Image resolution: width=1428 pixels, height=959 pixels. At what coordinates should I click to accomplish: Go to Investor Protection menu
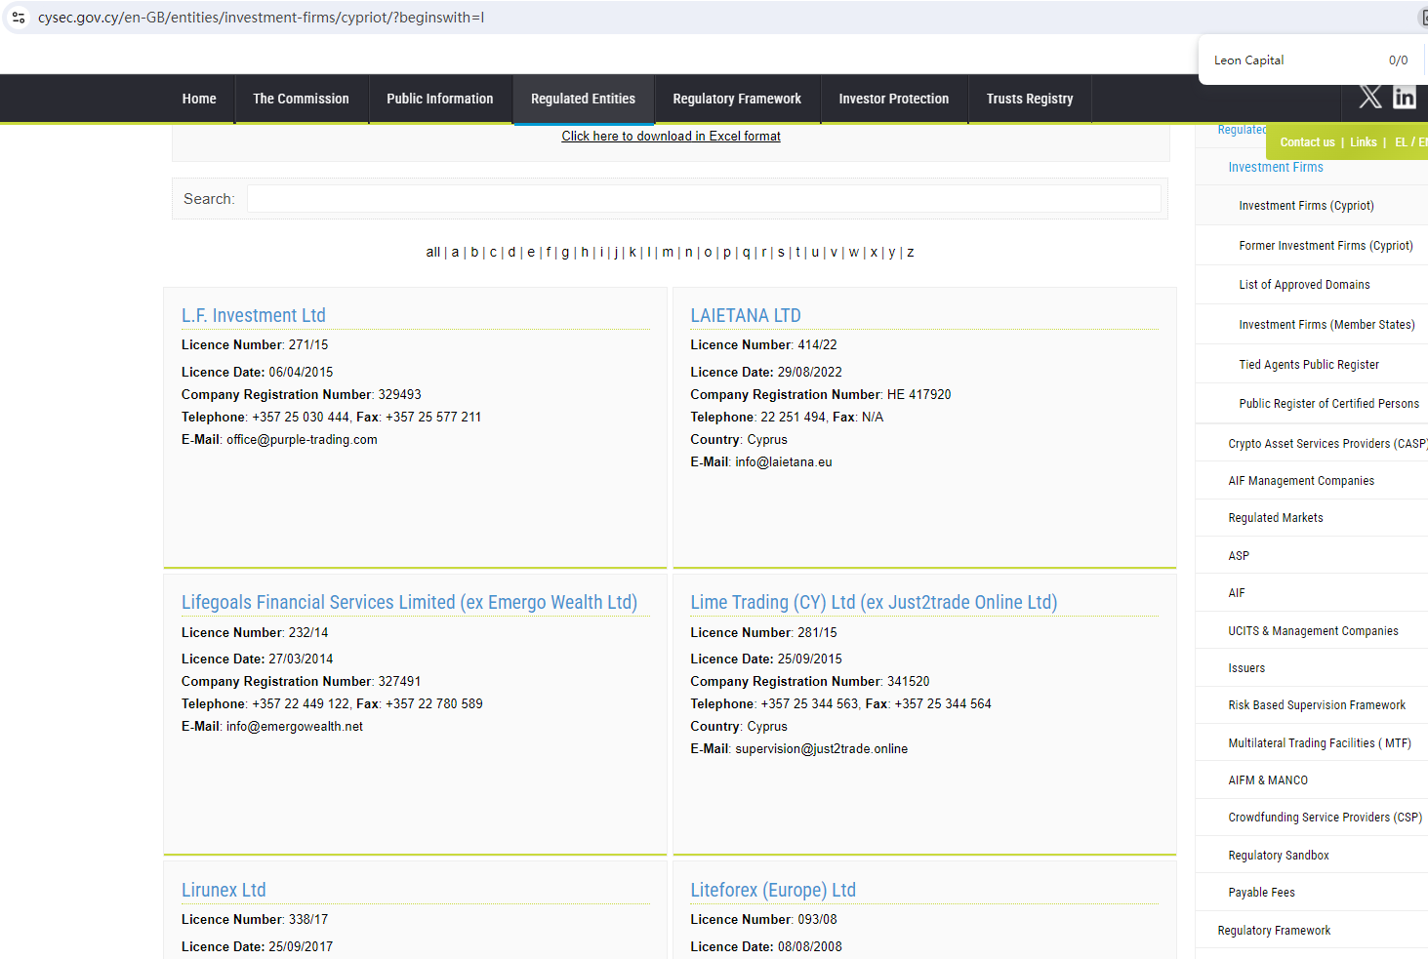[x=893, y=99]
